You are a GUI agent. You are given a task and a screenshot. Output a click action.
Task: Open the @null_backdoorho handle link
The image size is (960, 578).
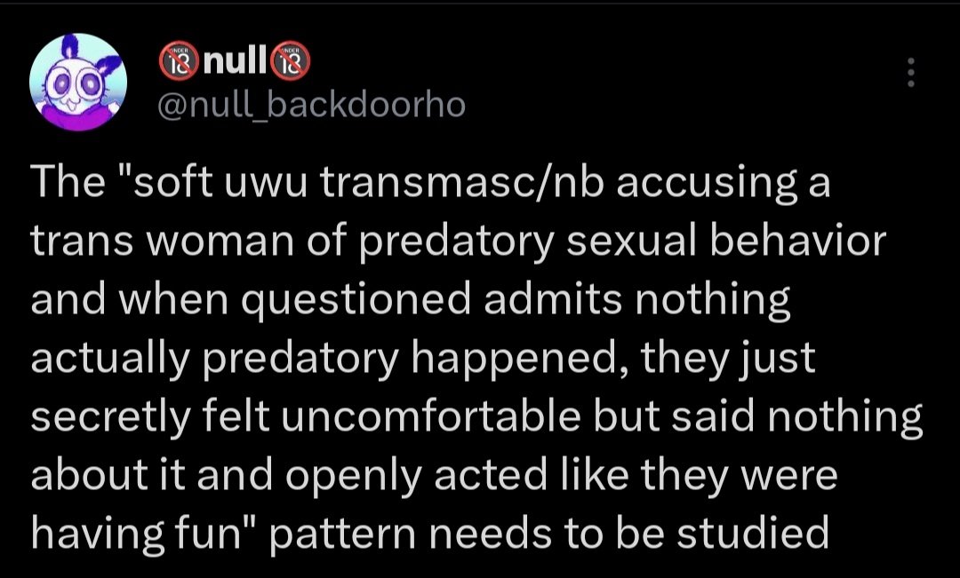click(312, 105)
